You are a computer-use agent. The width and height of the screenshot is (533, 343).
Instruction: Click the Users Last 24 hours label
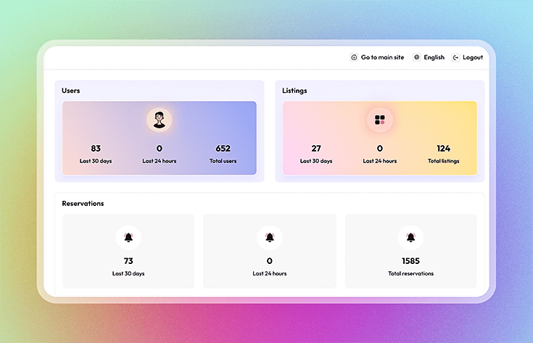tap(160, 161)
